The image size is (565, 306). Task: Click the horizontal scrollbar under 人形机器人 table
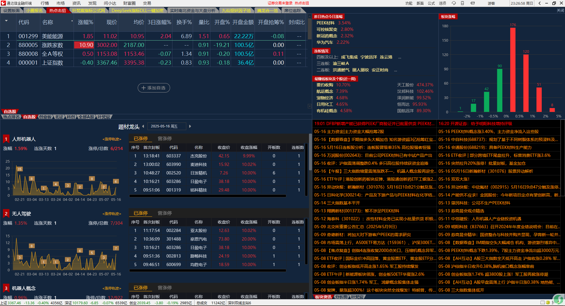(x=208, y=196)
